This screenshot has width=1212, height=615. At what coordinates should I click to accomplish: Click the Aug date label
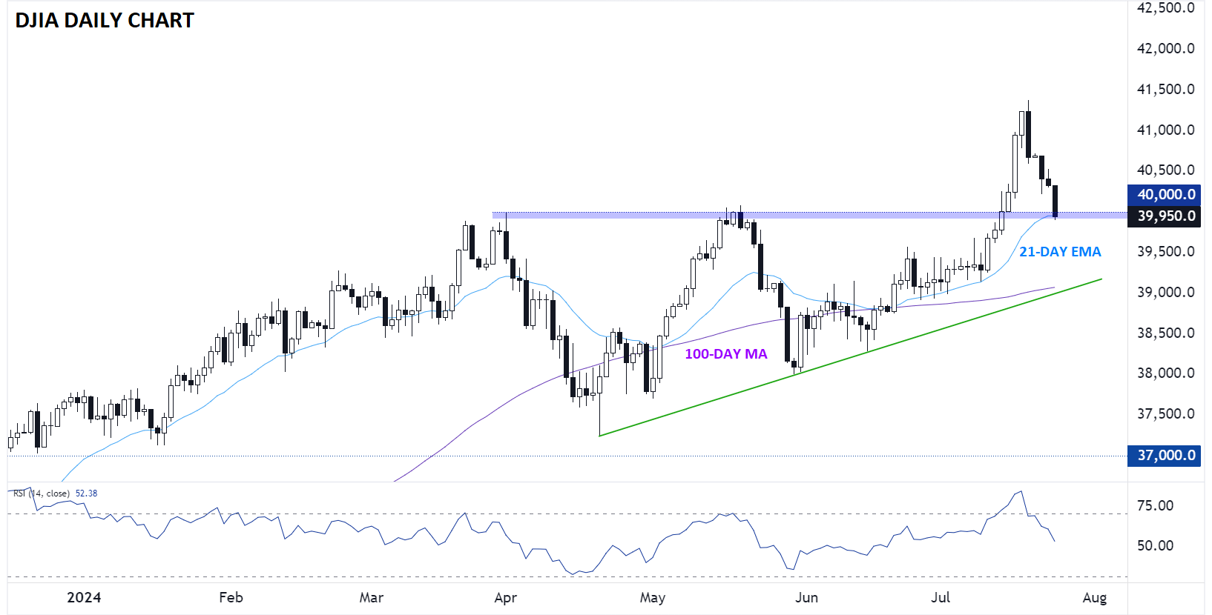click(1095, 597)
